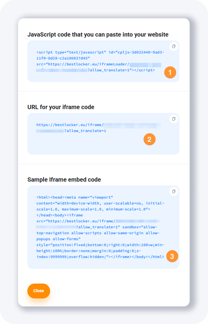The width and height of the screenshot is (208, 324).
Task: Click the bestlocker.eu iframe URL link text
Action: pos(70,125)
